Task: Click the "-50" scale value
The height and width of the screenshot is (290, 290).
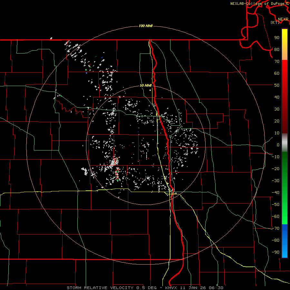Action: 275,205
